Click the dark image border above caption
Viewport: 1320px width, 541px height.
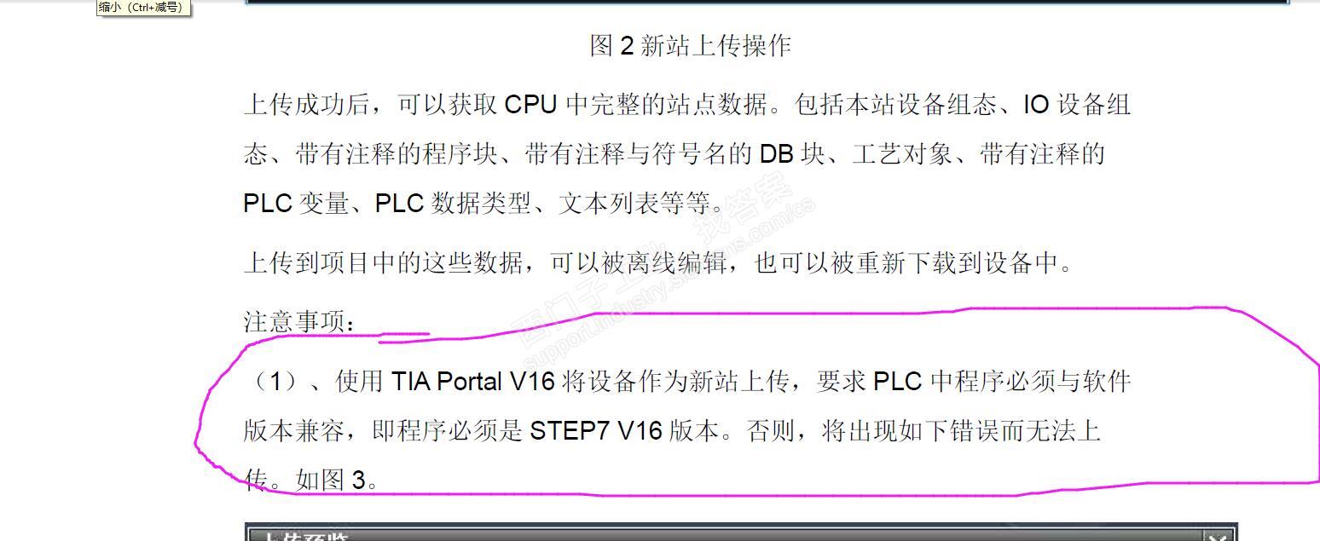point(767,3)
